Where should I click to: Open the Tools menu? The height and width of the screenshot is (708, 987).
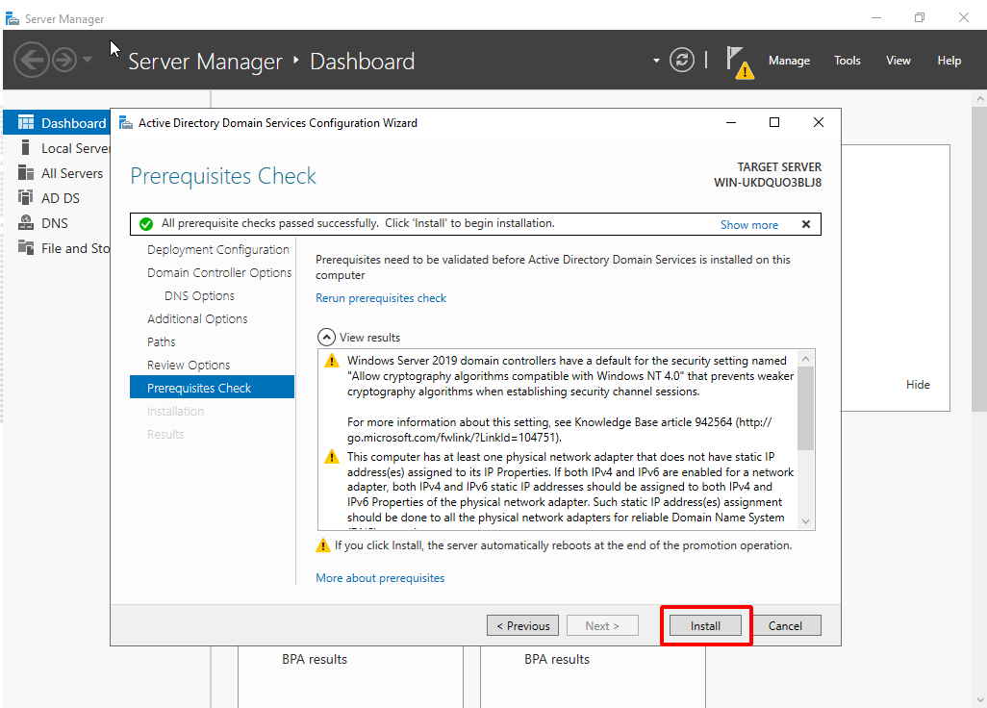coord(847,61)
